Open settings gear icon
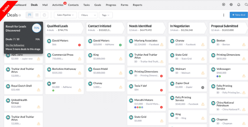This screenshot has width=248, height=127. [231, 5]
